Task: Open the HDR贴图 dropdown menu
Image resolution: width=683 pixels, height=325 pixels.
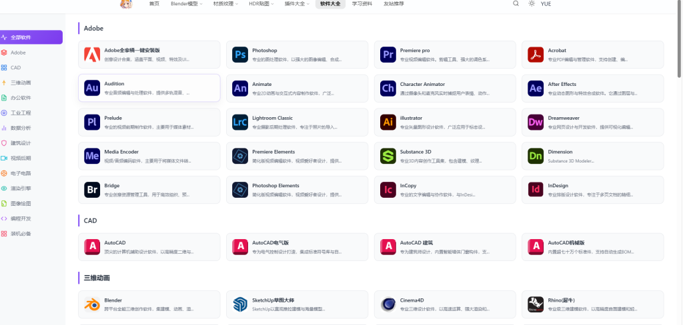Action: click(261, 3)
